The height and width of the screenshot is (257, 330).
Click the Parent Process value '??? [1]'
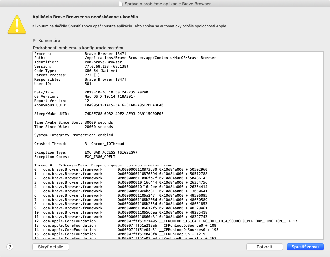(92, 75)
